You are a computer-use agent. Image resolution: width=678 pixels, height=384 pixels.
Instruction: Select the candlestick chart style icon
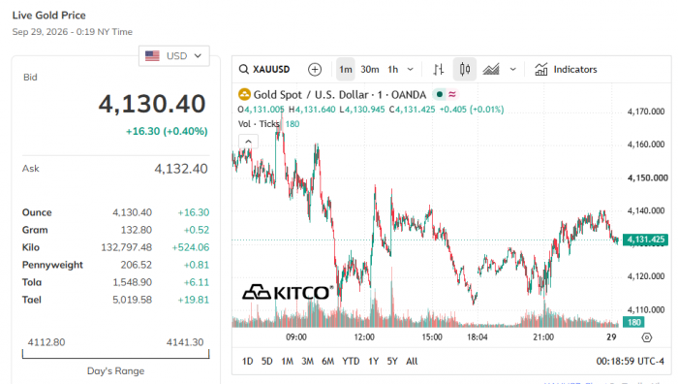point(465,69)
